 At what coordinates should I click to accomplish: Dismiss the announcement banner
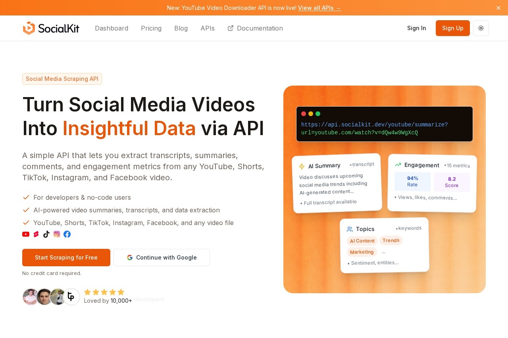[498, 8]
